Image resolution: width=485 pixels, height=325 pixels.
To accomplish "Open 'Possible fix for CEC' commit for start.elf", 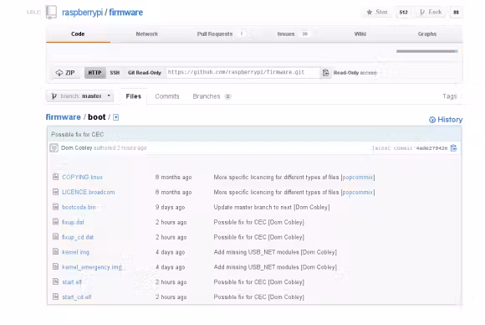I will (x=240, y=282).
